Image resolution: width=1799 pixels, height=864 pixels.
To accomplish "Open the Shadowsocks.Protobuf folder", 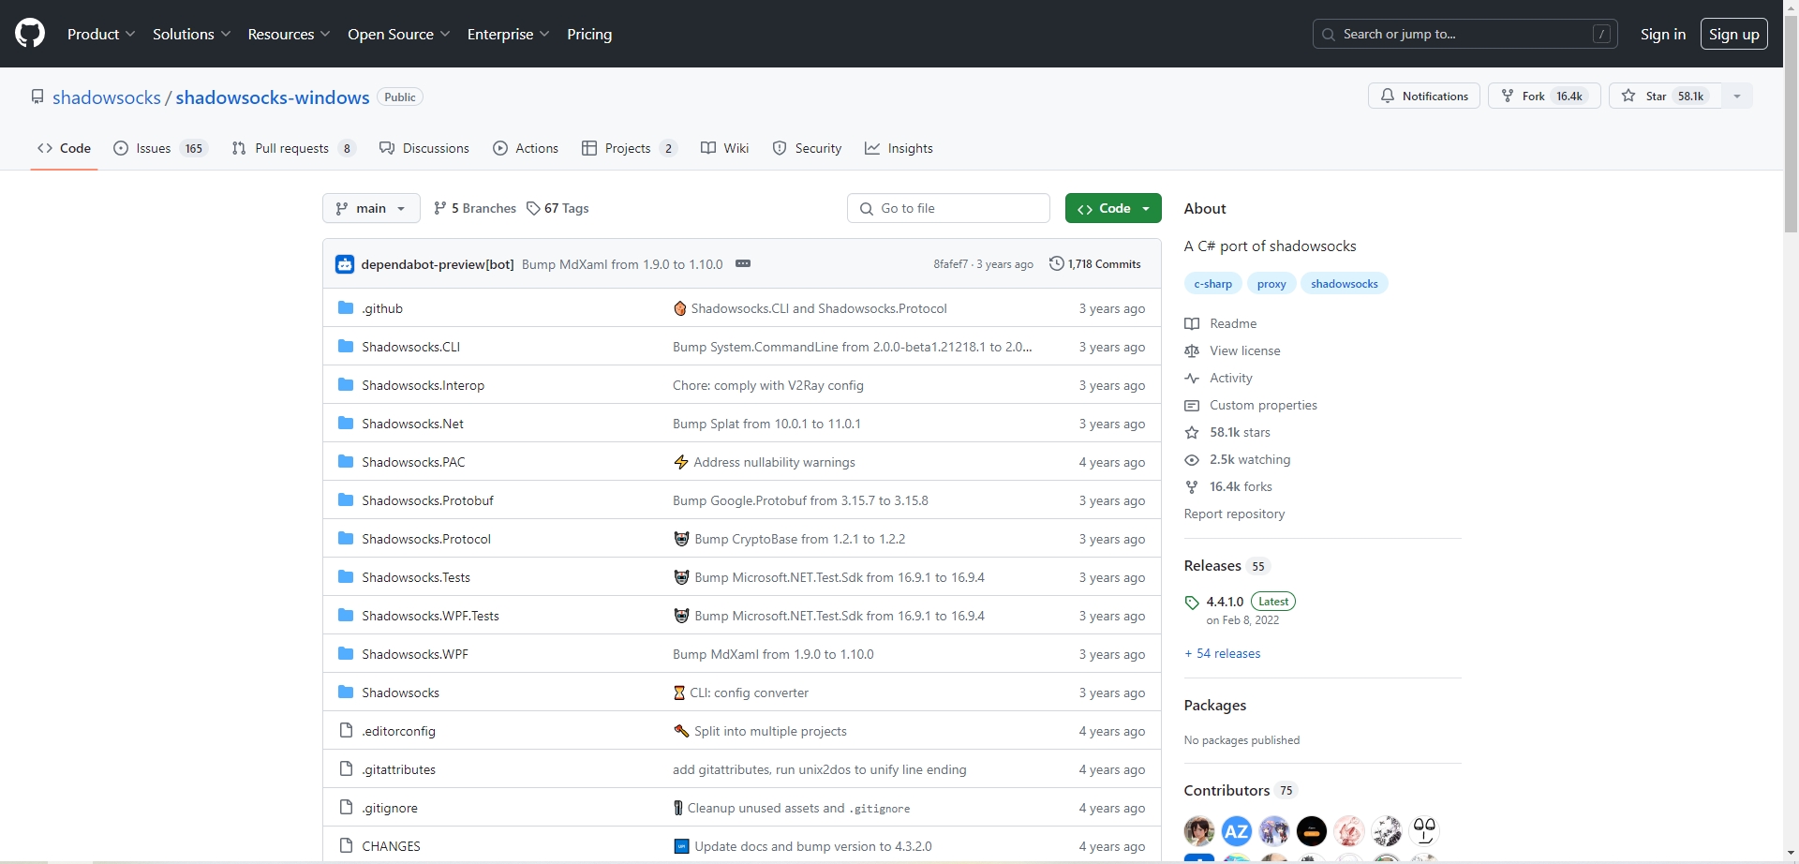I will click(x=427, y=500).
